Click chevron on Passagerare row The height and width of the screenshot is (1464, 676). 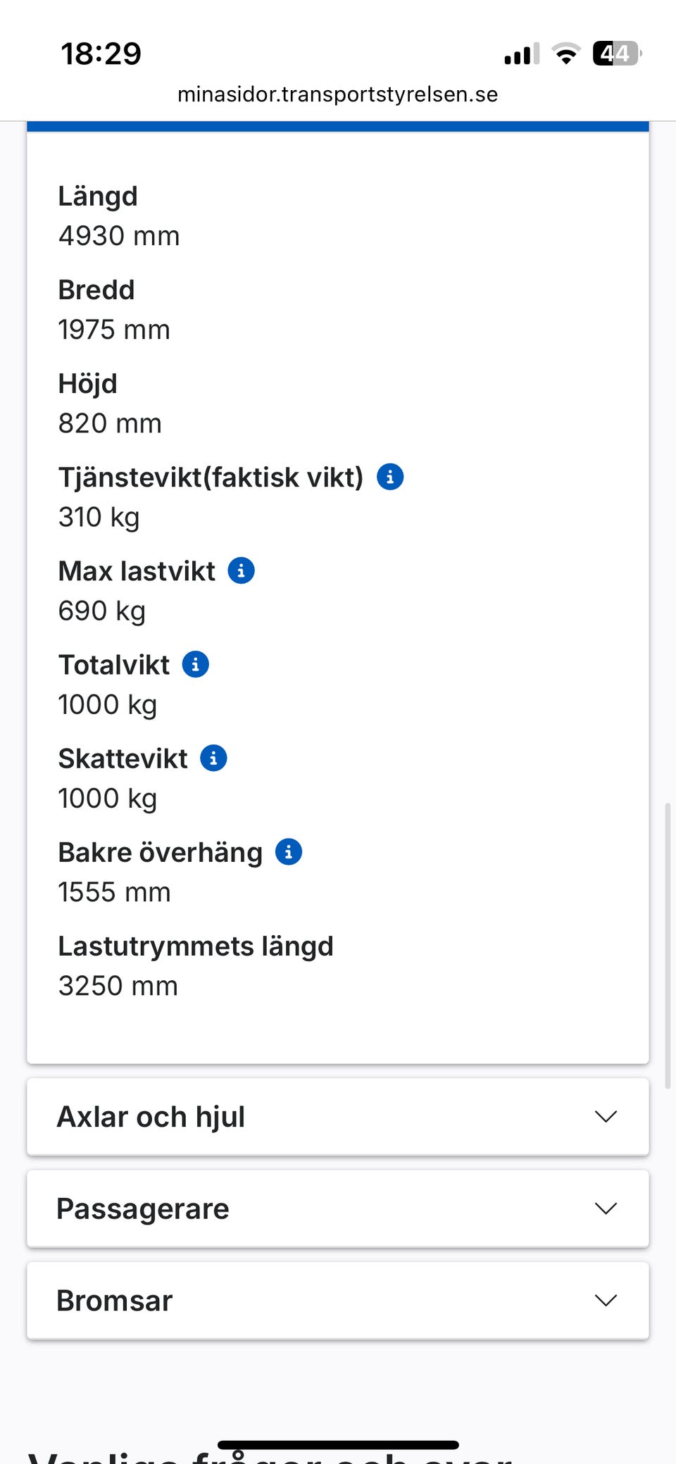coord(606,1209)
